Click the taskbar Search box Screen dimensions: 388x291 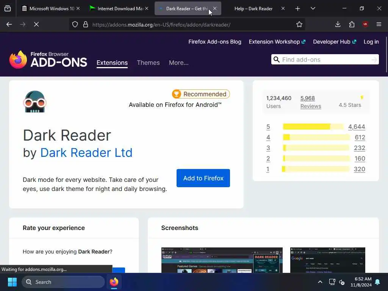point(63,282)
